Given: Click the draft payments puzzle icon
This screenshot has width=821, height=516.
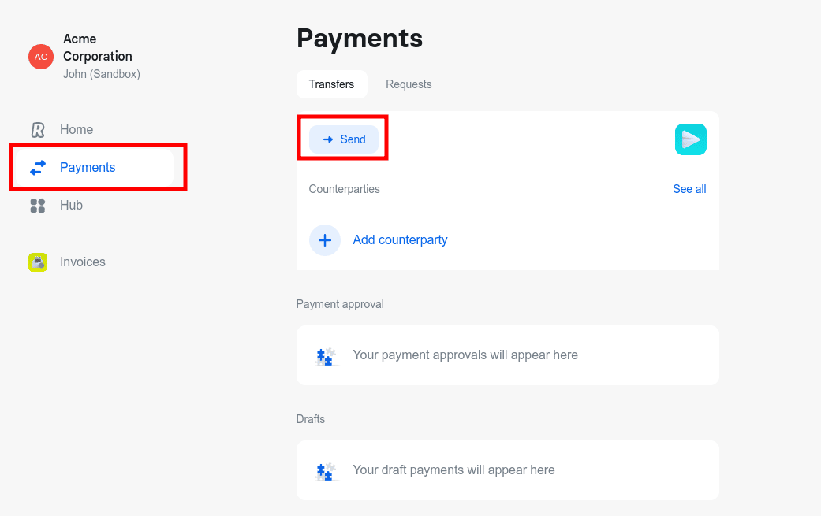Looking at the screenshot, I should click(325, 470).
